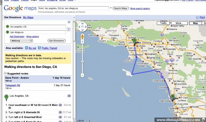Screen dimensions: 206x122
Task: Click the transit icon next to Public Transit
Action: pos(39,48)
